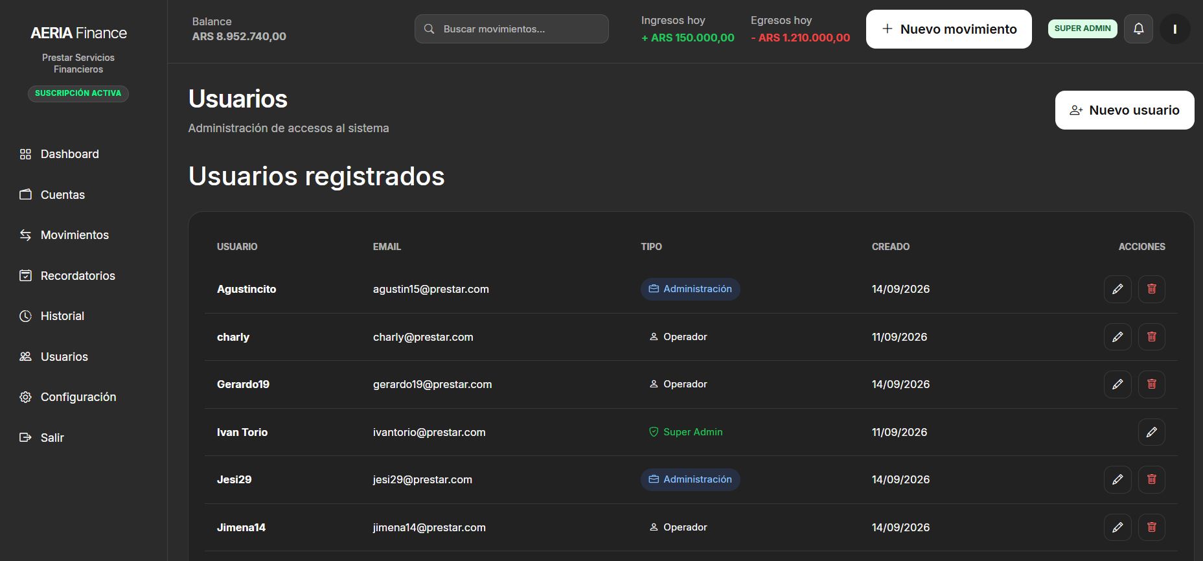This screenshot has height=561, width=1203.
Task: Delete user Jimena14
Action: [1152, 527]
